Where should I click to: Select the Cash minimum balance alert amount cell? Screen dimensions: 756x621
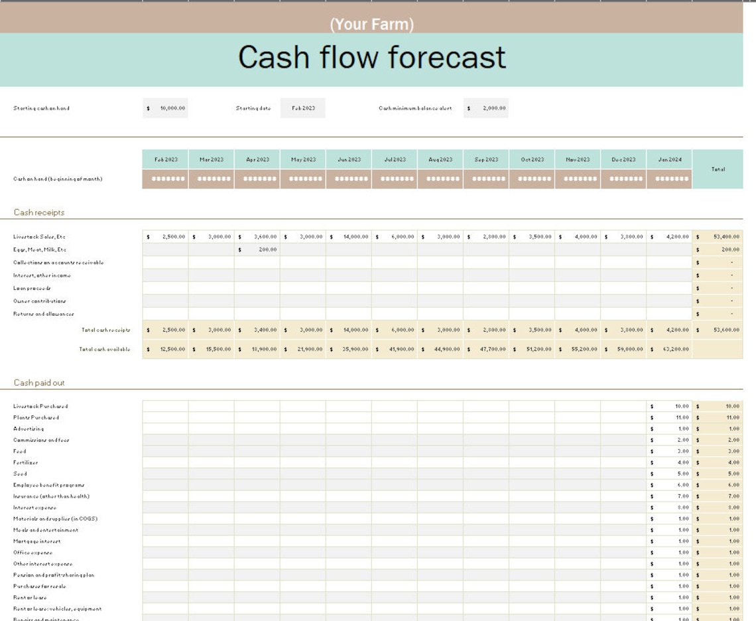pyautogui.click(x=488, y=107)
